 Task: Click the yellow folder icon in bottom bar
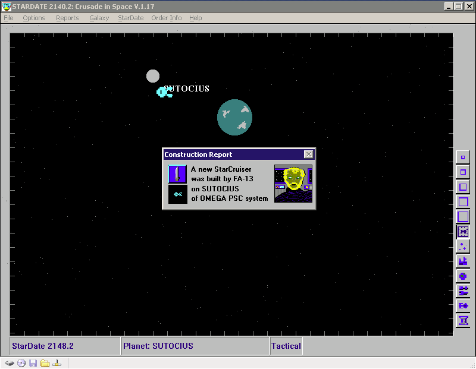(45, 363)
